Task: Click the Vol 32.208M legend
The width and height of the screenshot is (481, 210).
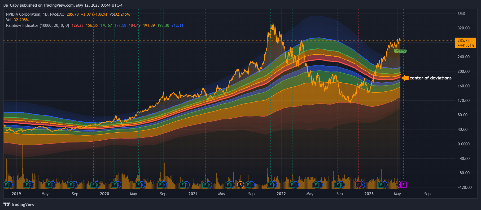Action: (17, 20)
